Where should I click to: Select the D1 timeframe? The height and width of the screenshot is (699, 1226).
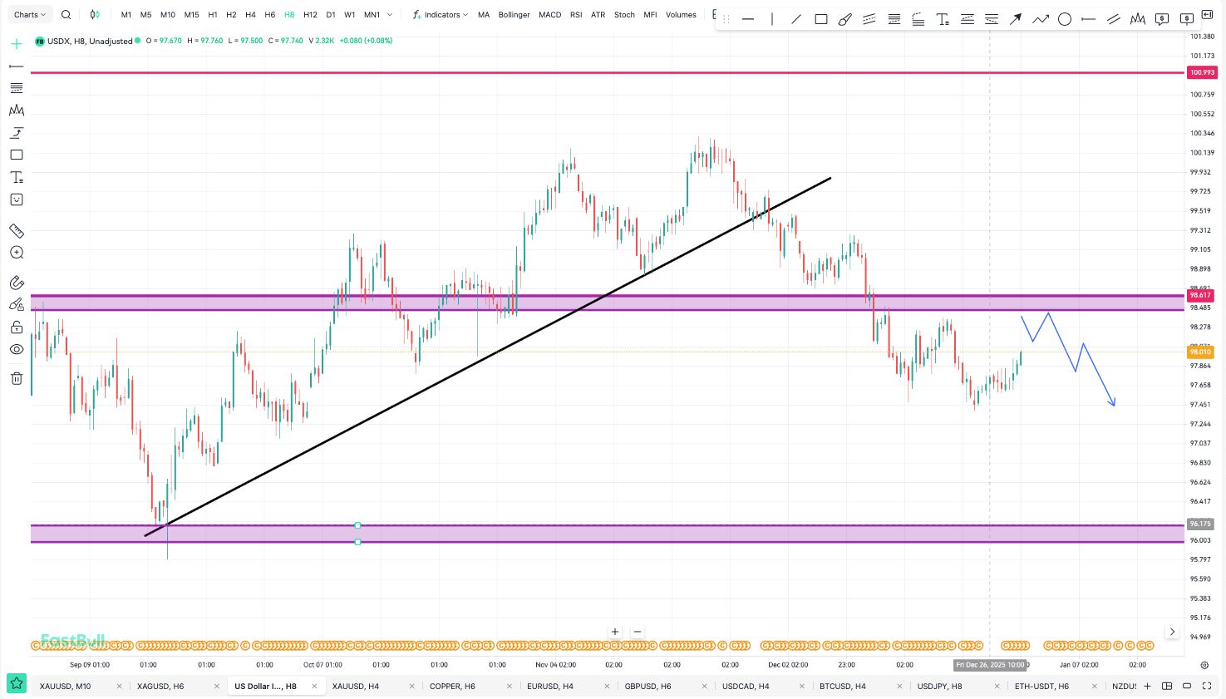[x=331, y=15]
